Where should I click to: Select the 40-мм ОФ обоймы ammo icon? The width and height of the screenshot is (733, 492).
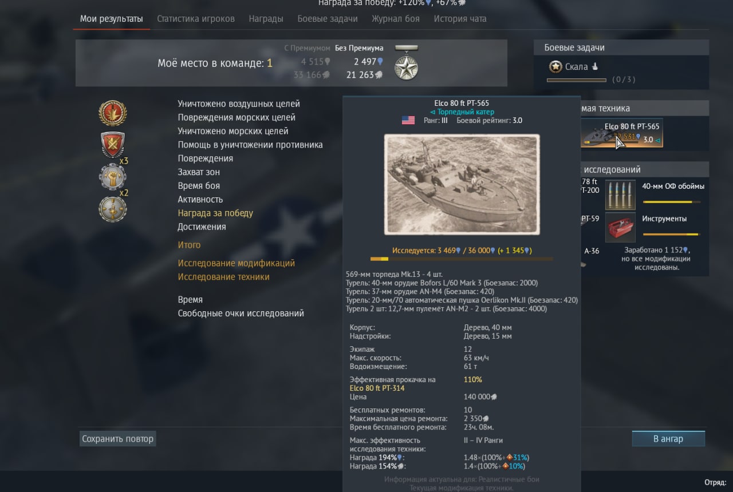click(620, 195)
